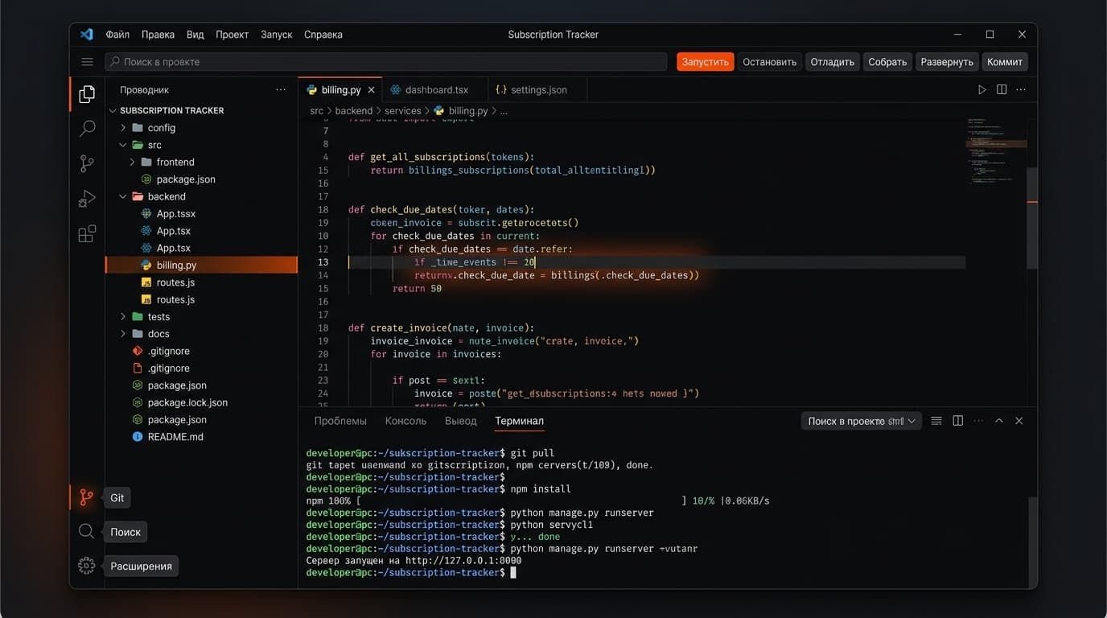Run the file with the editor play icon
The height and width of the screenshot is (618, 1107).
[981, 90]
